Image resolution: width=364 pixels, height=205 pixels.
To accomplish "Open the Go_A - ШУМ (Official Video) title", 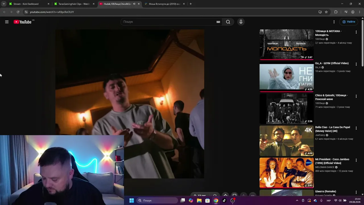I will click(332, 63).
